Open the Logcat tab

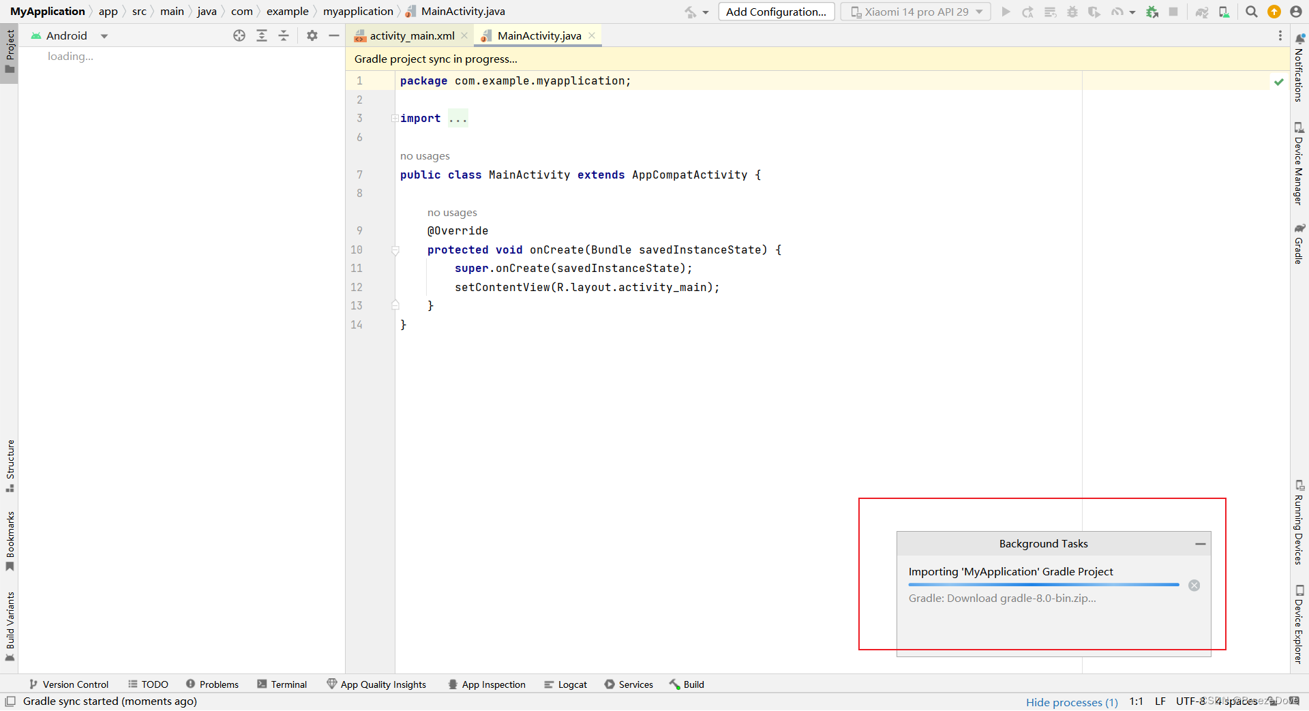tap(566, 684)
